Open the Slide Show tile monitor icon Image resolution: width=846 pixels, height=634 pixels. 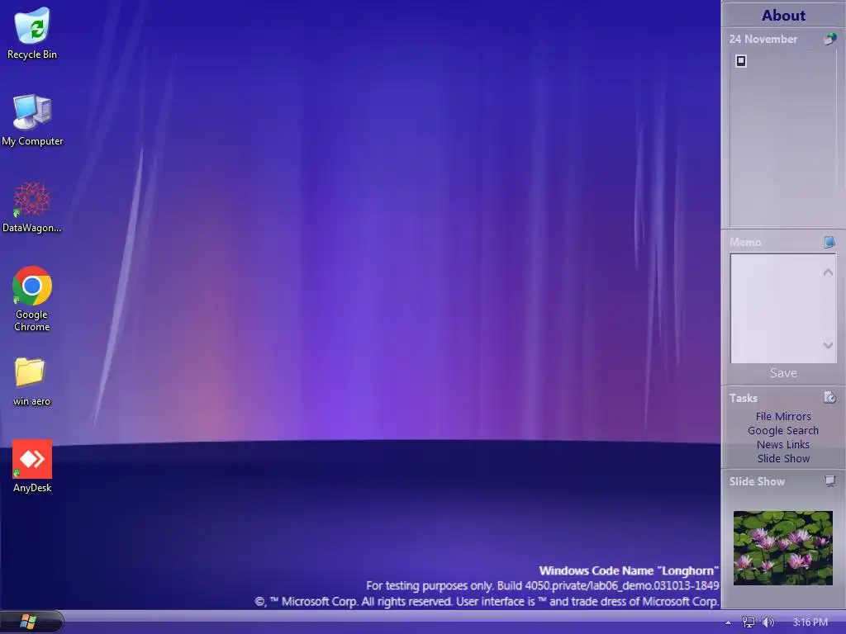(829, 481)
